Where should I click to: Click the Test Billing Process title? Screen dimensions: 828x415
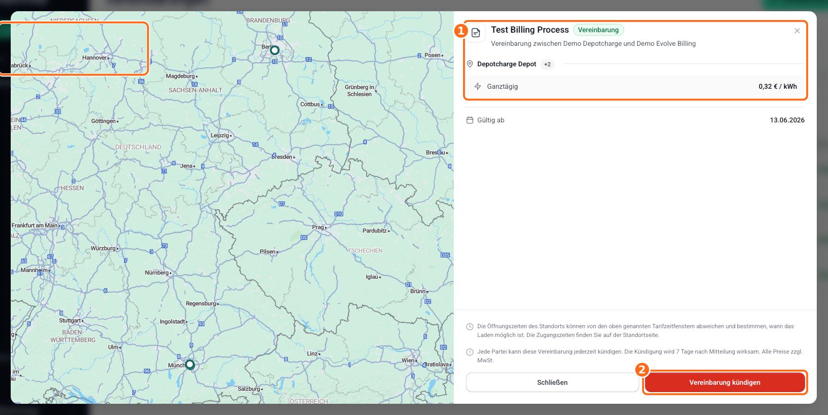pos(530,30)
